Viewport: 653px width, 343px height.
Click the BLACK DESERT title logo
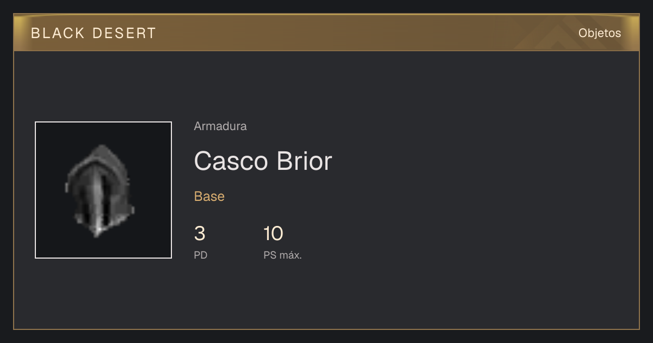pyautogui.click(x=94, y=33)
